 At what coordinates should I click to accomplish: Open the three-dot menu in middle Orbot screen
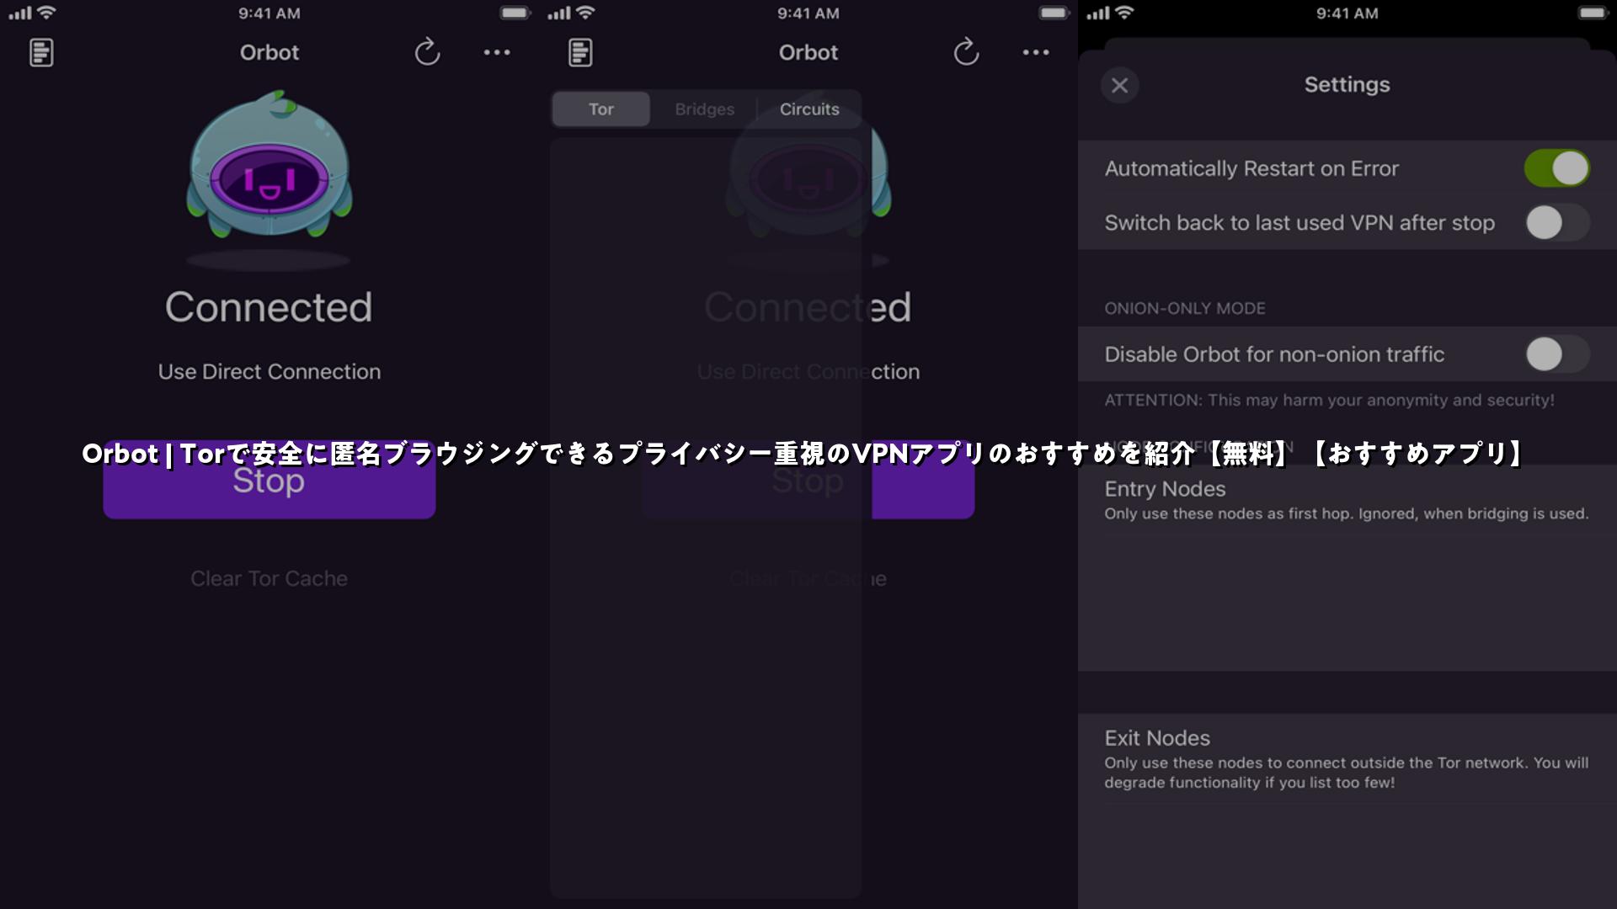coord(1036,52)
